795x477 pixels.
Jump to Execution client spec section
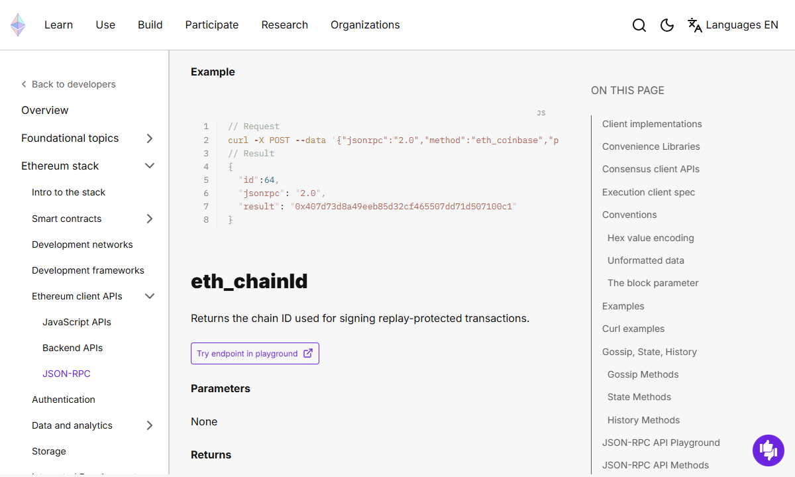pyautogui.click(x=649, y=192)
